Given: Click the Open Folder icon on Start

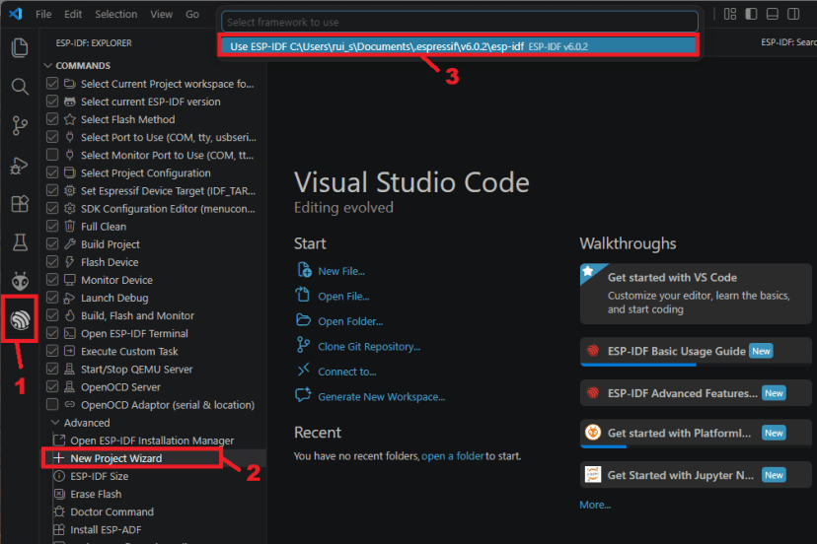Looking at the screenshot, I should 303,320.
